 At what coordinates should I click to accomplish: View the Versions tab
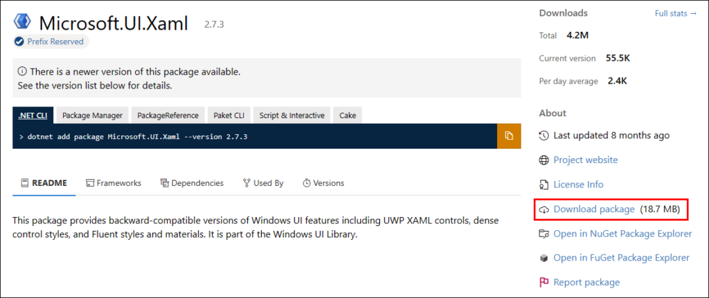pyautogui.click(x=323, y=183)
